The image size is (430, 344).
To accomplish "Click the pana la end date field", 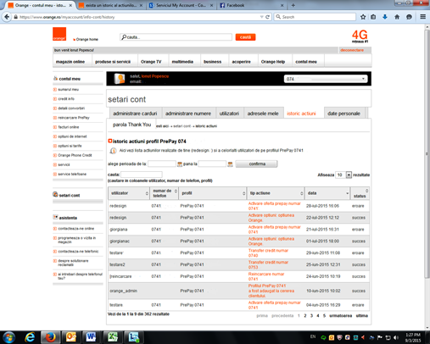I will click(x=212, y=164).
